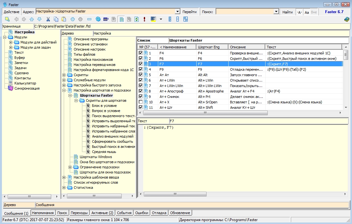
Task: Click the text pane horizontal scrollbar thumb
Action: pyautogui.click(x=175, y=194)
